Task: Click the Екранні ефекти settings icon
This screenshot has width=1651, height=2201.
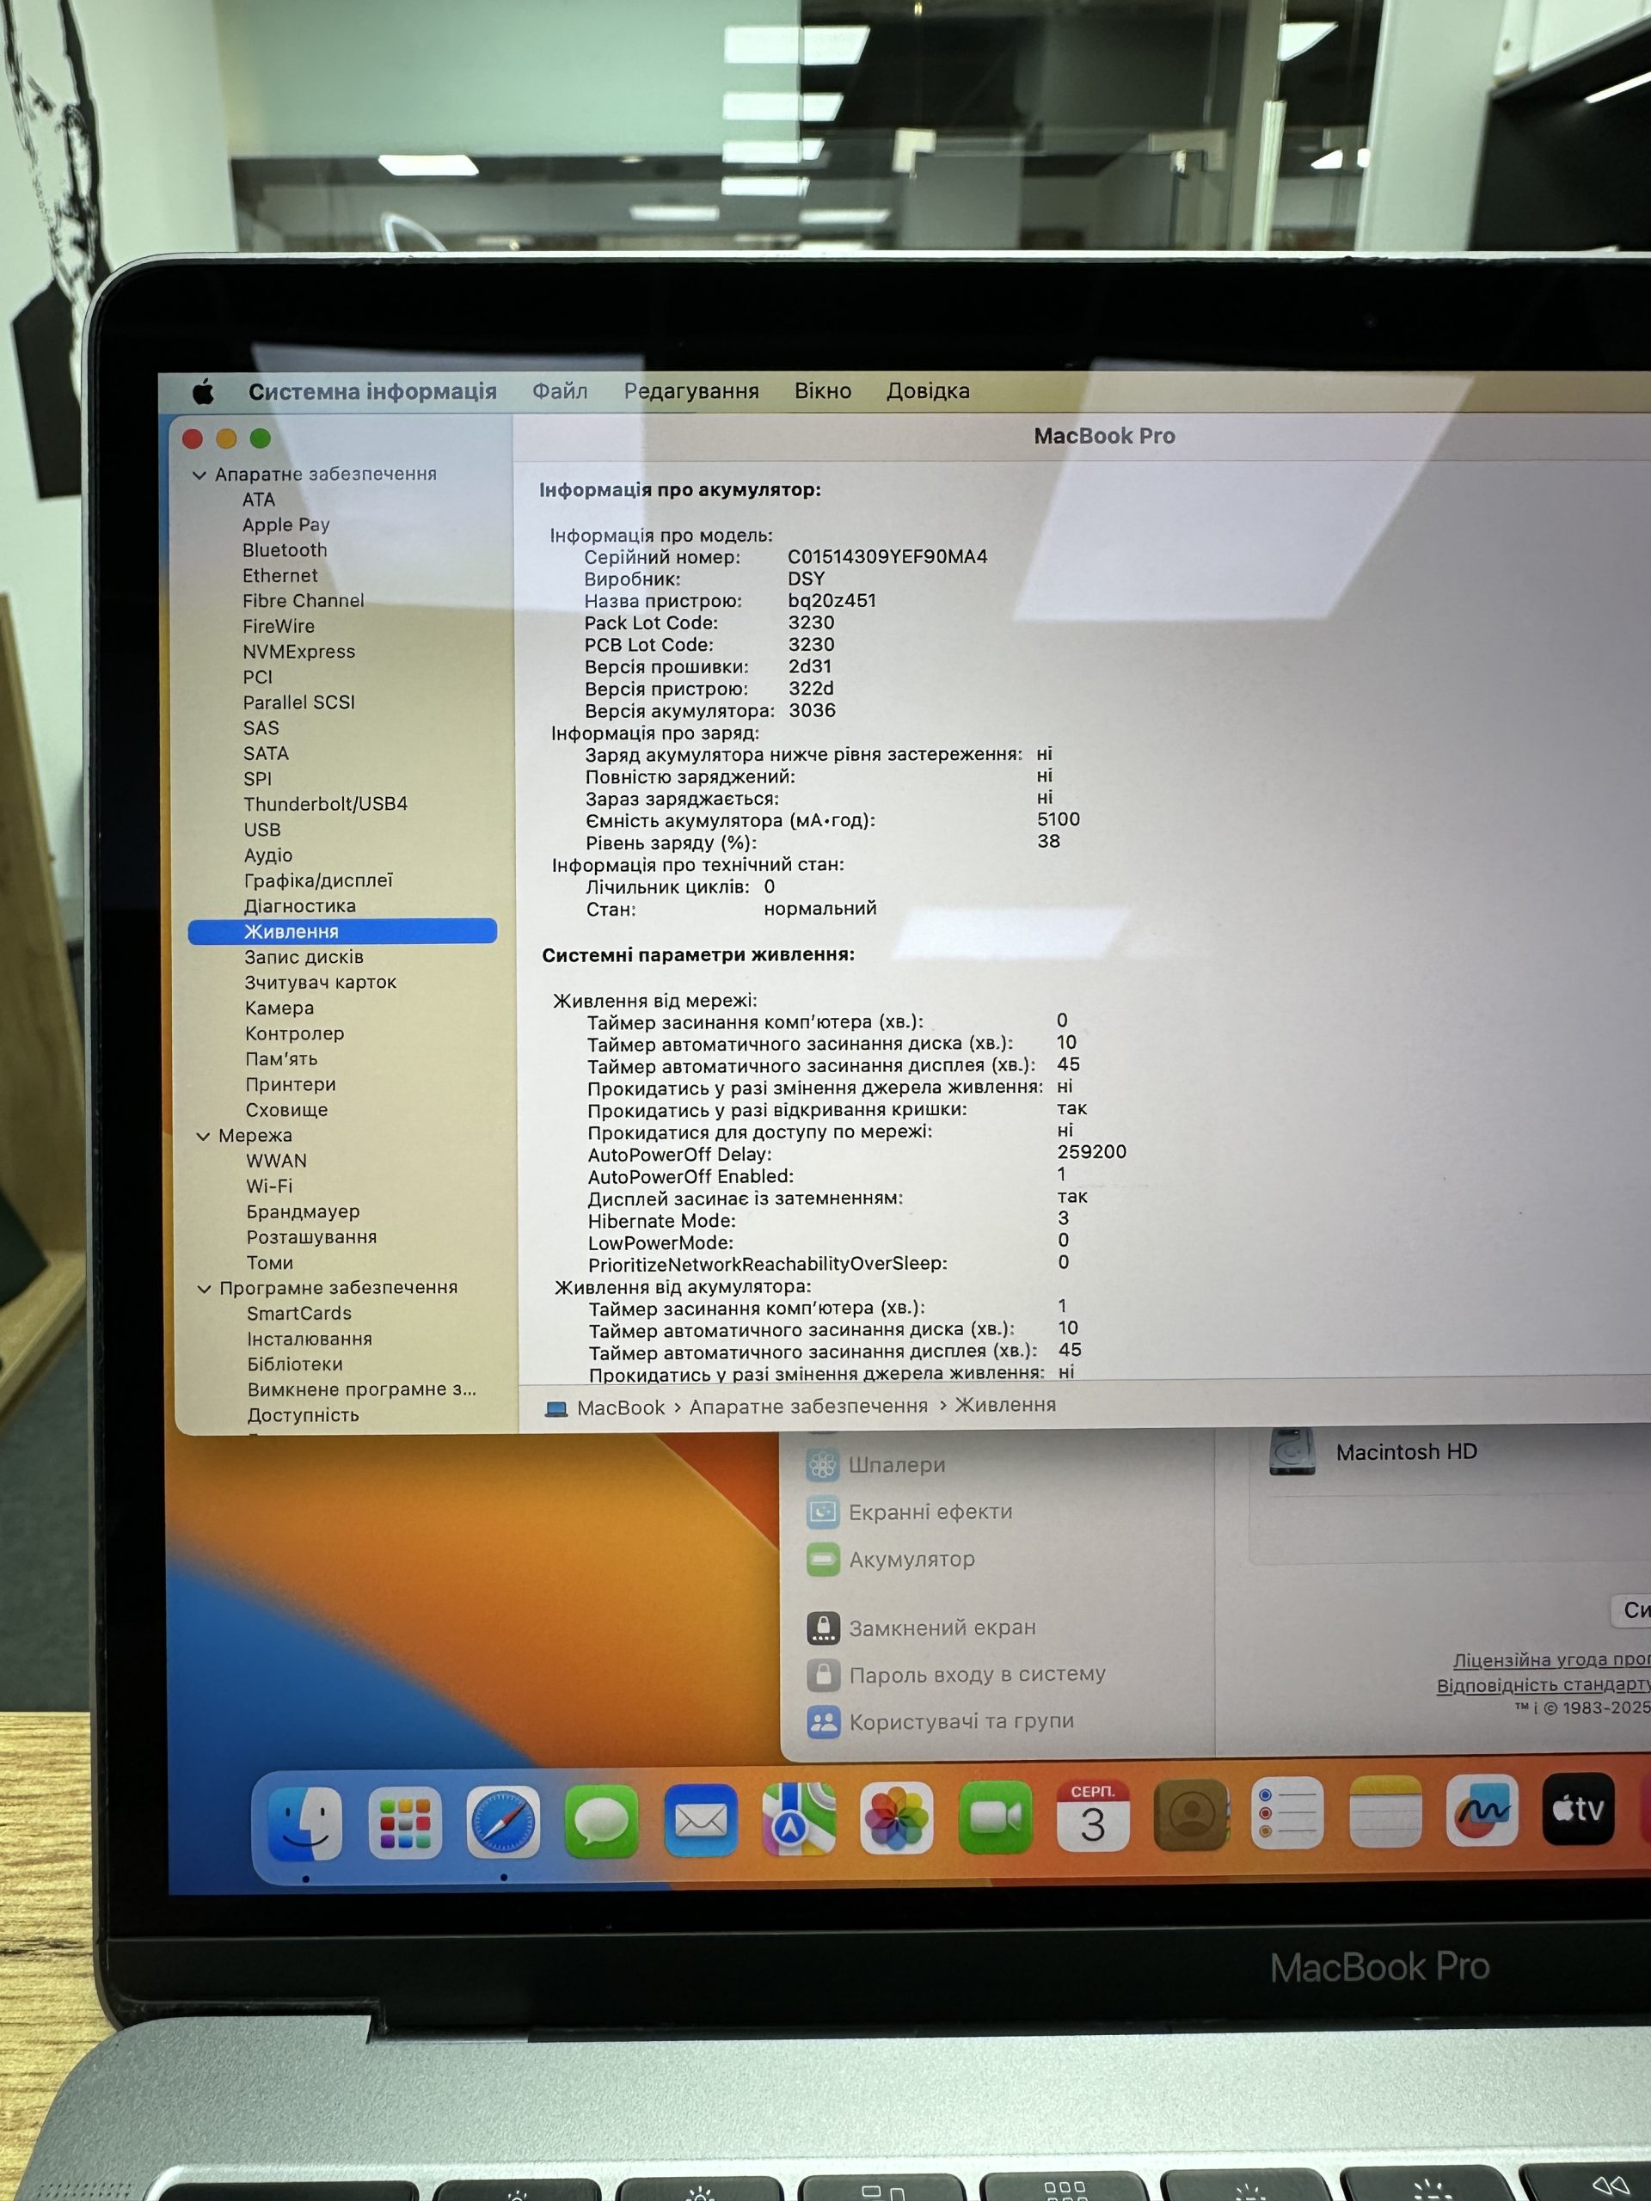Action: 823,1512
